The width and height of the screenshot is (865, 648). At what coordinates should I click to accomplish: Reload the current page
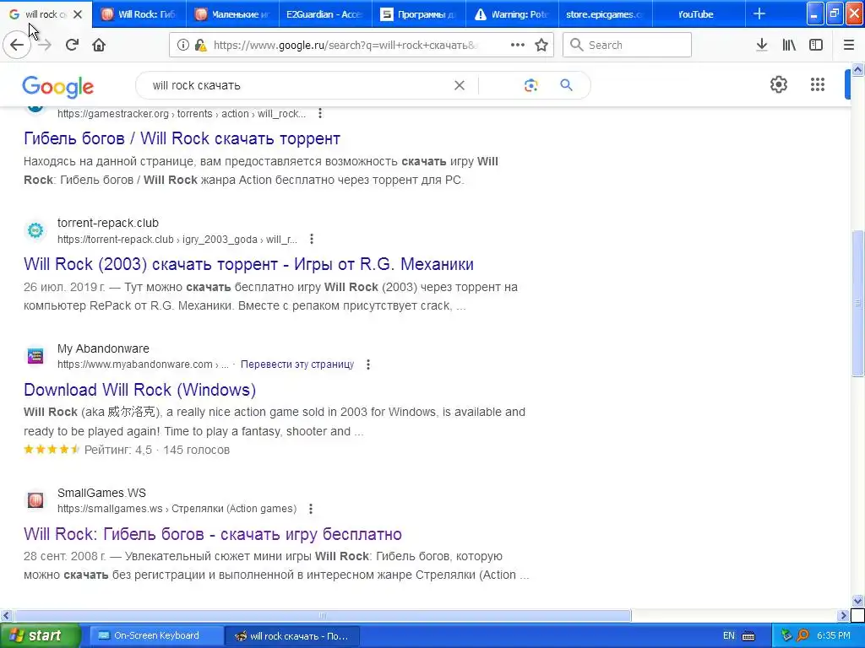coord(72,45)
